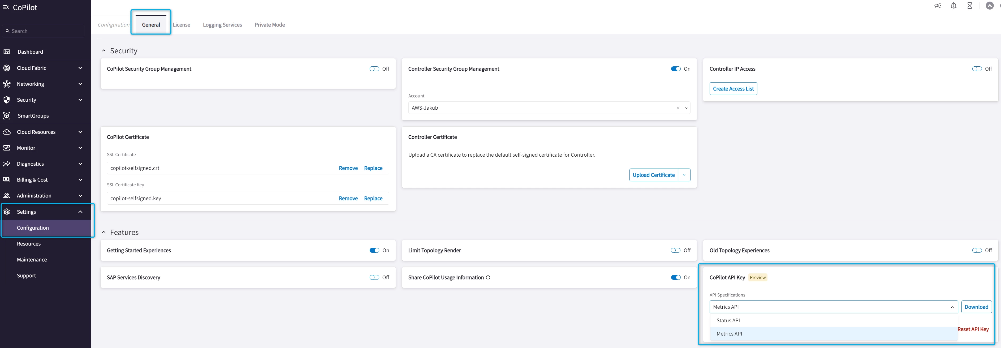Click the Settings gear icon
1001x348 pixels.
pos(7,212)
